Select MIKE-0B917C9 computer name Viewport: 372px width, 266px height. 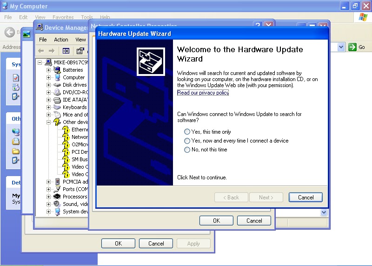click(x=71, y=62)
